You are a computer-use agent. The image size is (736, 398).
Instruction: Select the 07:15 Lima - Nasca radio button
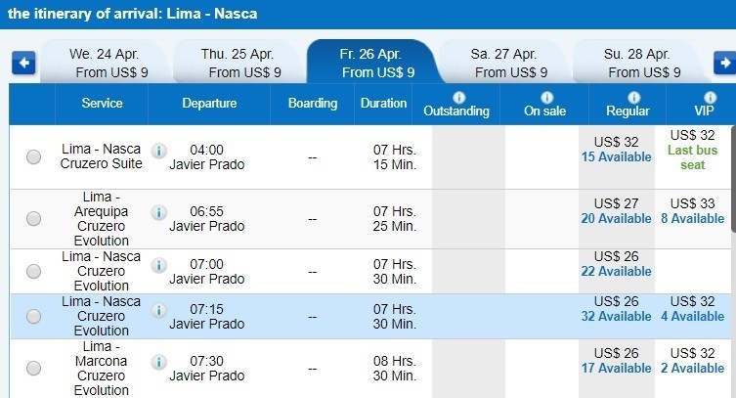click(34, 316)
